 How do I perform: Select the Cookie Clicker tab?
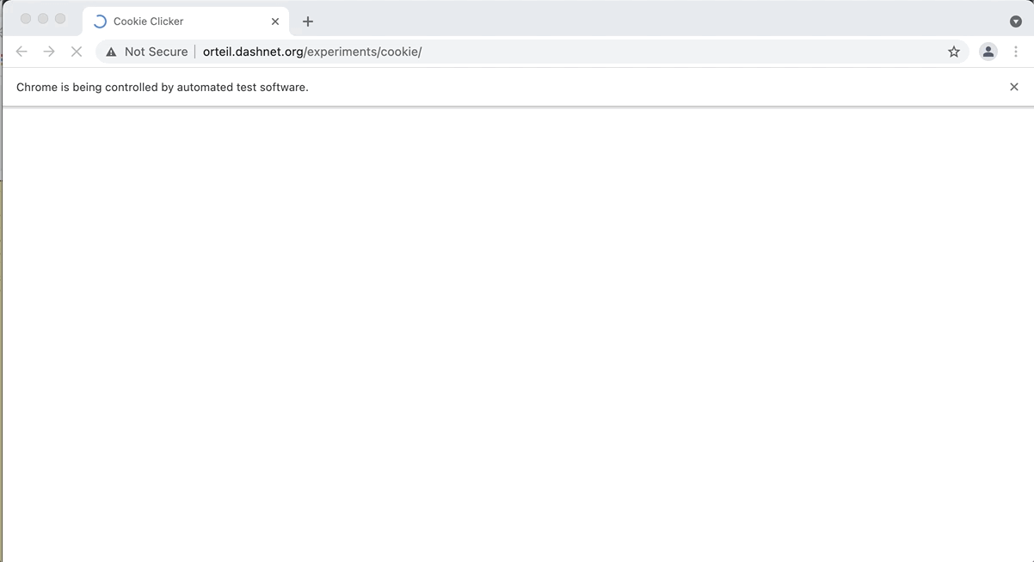pos(186,21)
